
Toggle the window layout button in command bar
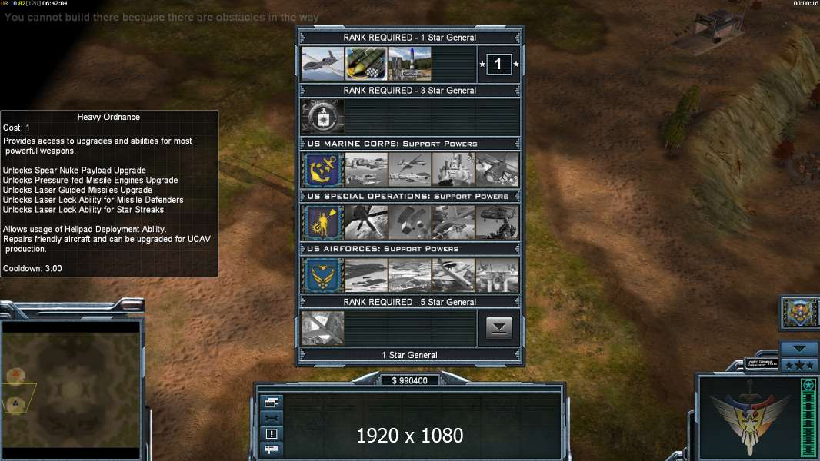pyautogui.click(x=272, y=402)
